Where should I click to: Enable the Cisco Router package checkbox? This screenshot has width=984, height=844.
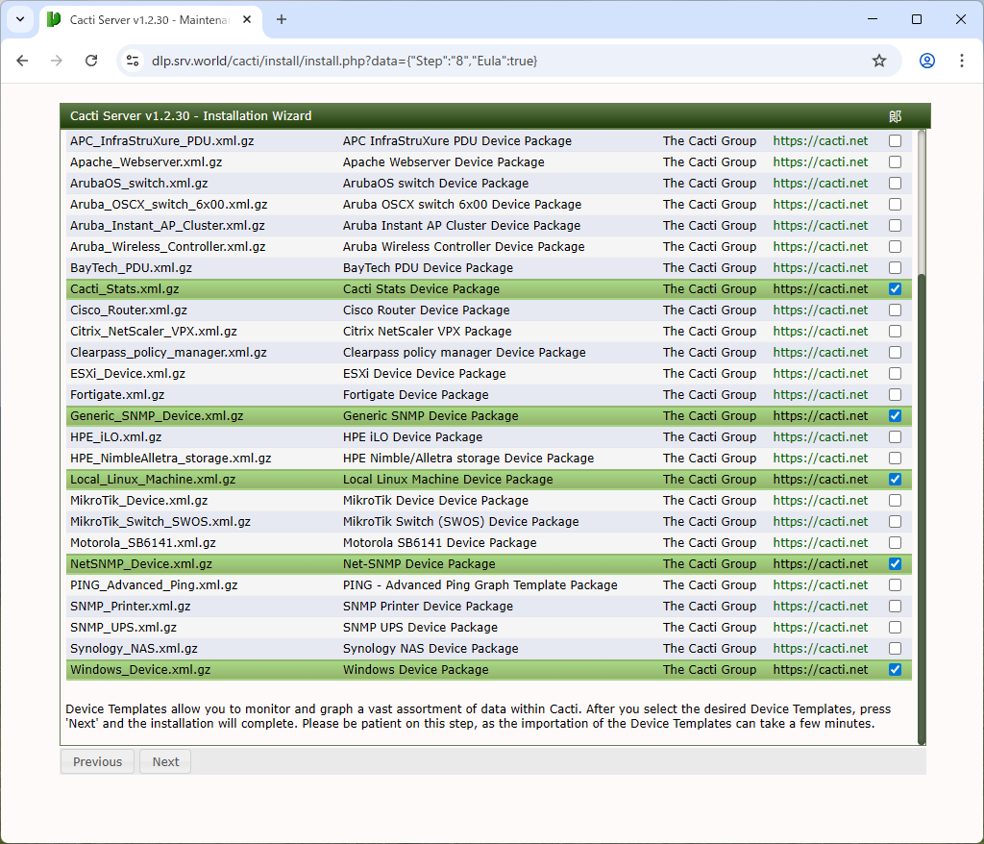click(895, 310)
